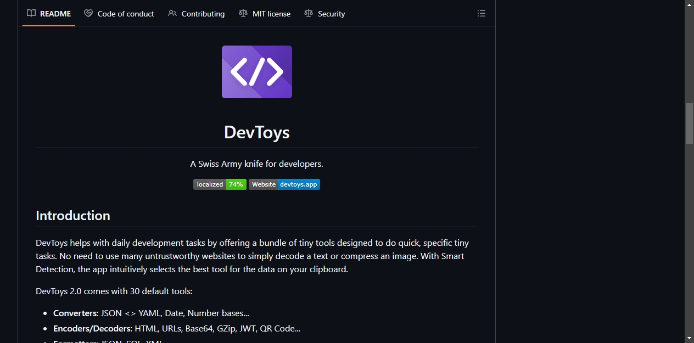
Task: Click the README book icon
Action: coord(31,14)
